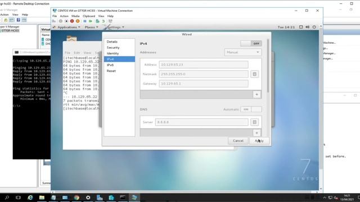Screen dimensions: 360x202
Task: Click the CentOS volume icon in top bar
Action: pyautogui.click(x=308, y=27)
